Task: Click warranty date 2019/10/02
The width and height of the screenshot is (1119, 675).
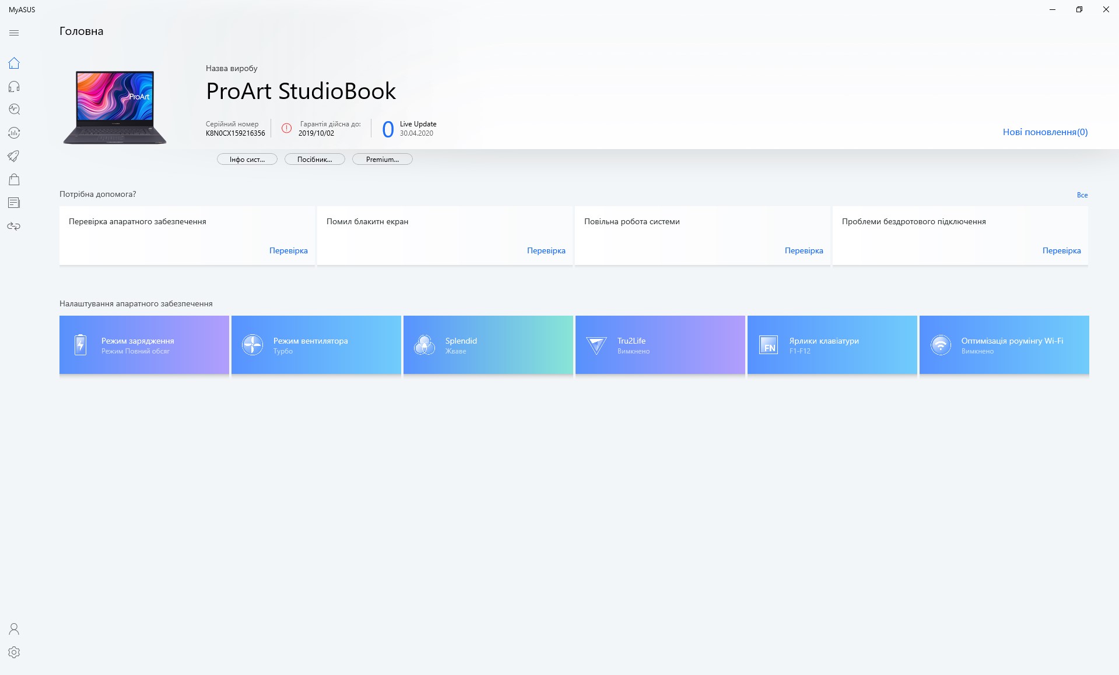Action: [316, 133]
